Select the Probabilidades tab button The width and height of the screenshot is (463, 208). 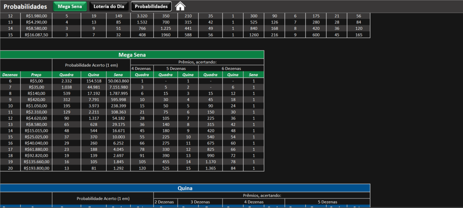click(151, 6)
